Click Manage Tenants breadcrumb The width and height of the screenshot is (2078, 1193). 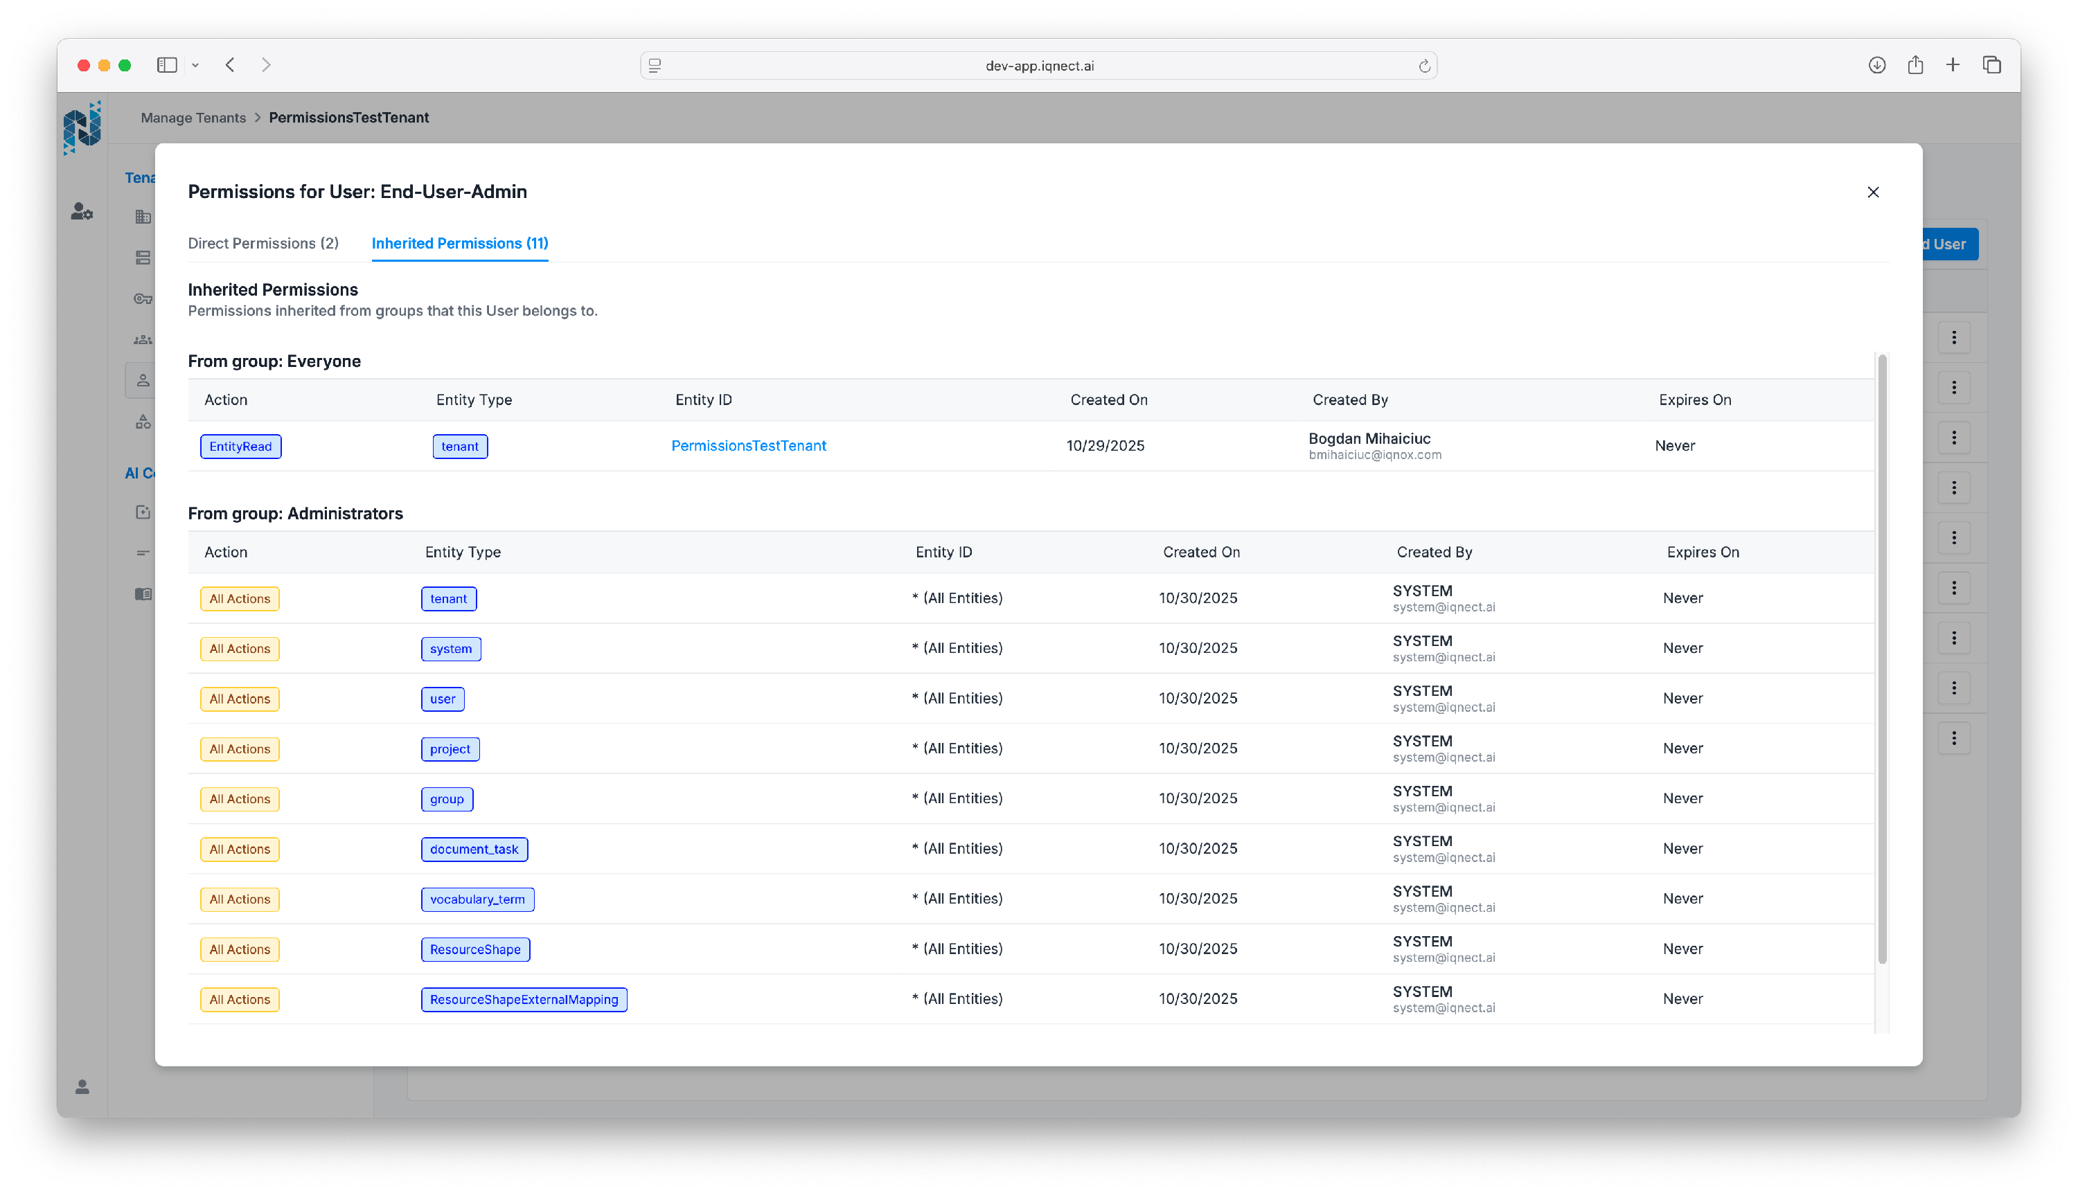(x=193, y=117)
